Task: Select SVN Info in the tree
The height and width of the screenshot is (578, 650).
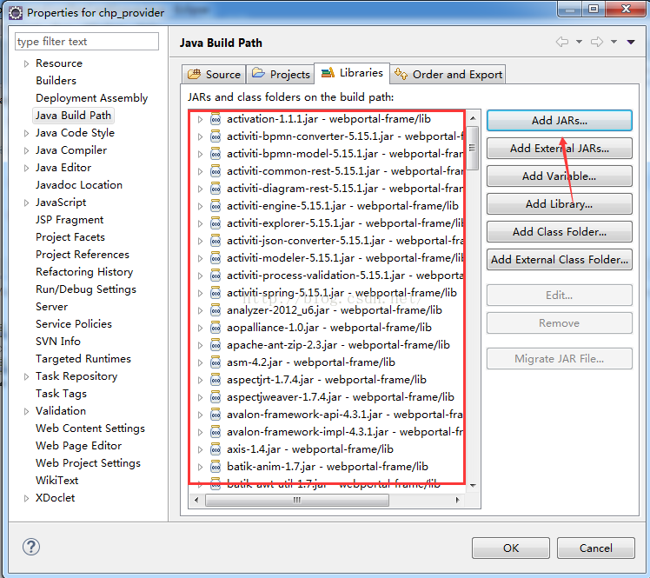Action: 58,342
